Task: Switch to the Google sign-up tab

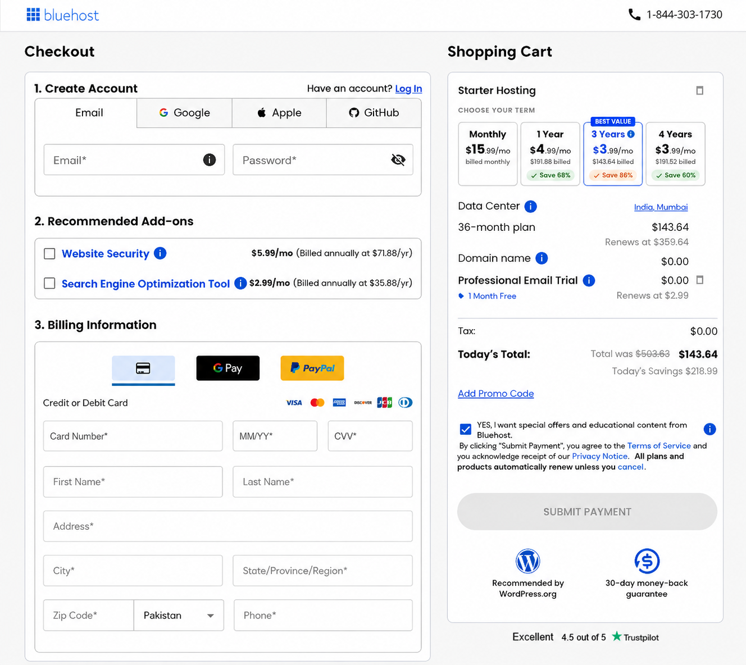Action: click(x=184, y=113)
